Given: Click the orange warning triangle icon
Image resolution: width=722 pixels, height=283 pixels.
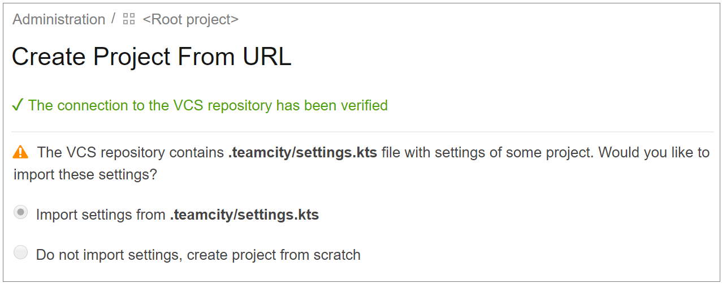Looking at the screenshot, I should click(20, 152).
